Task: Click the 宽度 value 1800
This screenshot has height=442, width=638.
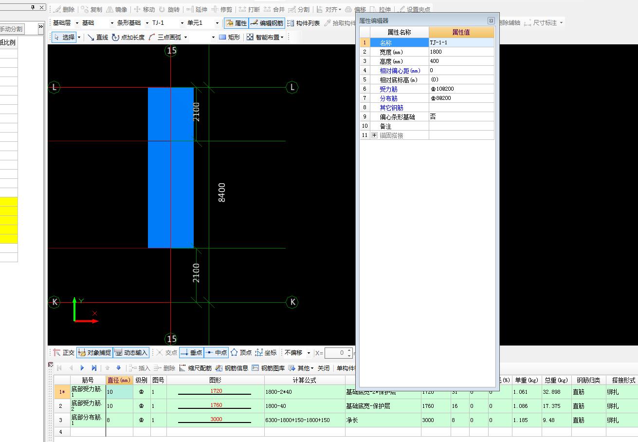Action: (461, 52)
